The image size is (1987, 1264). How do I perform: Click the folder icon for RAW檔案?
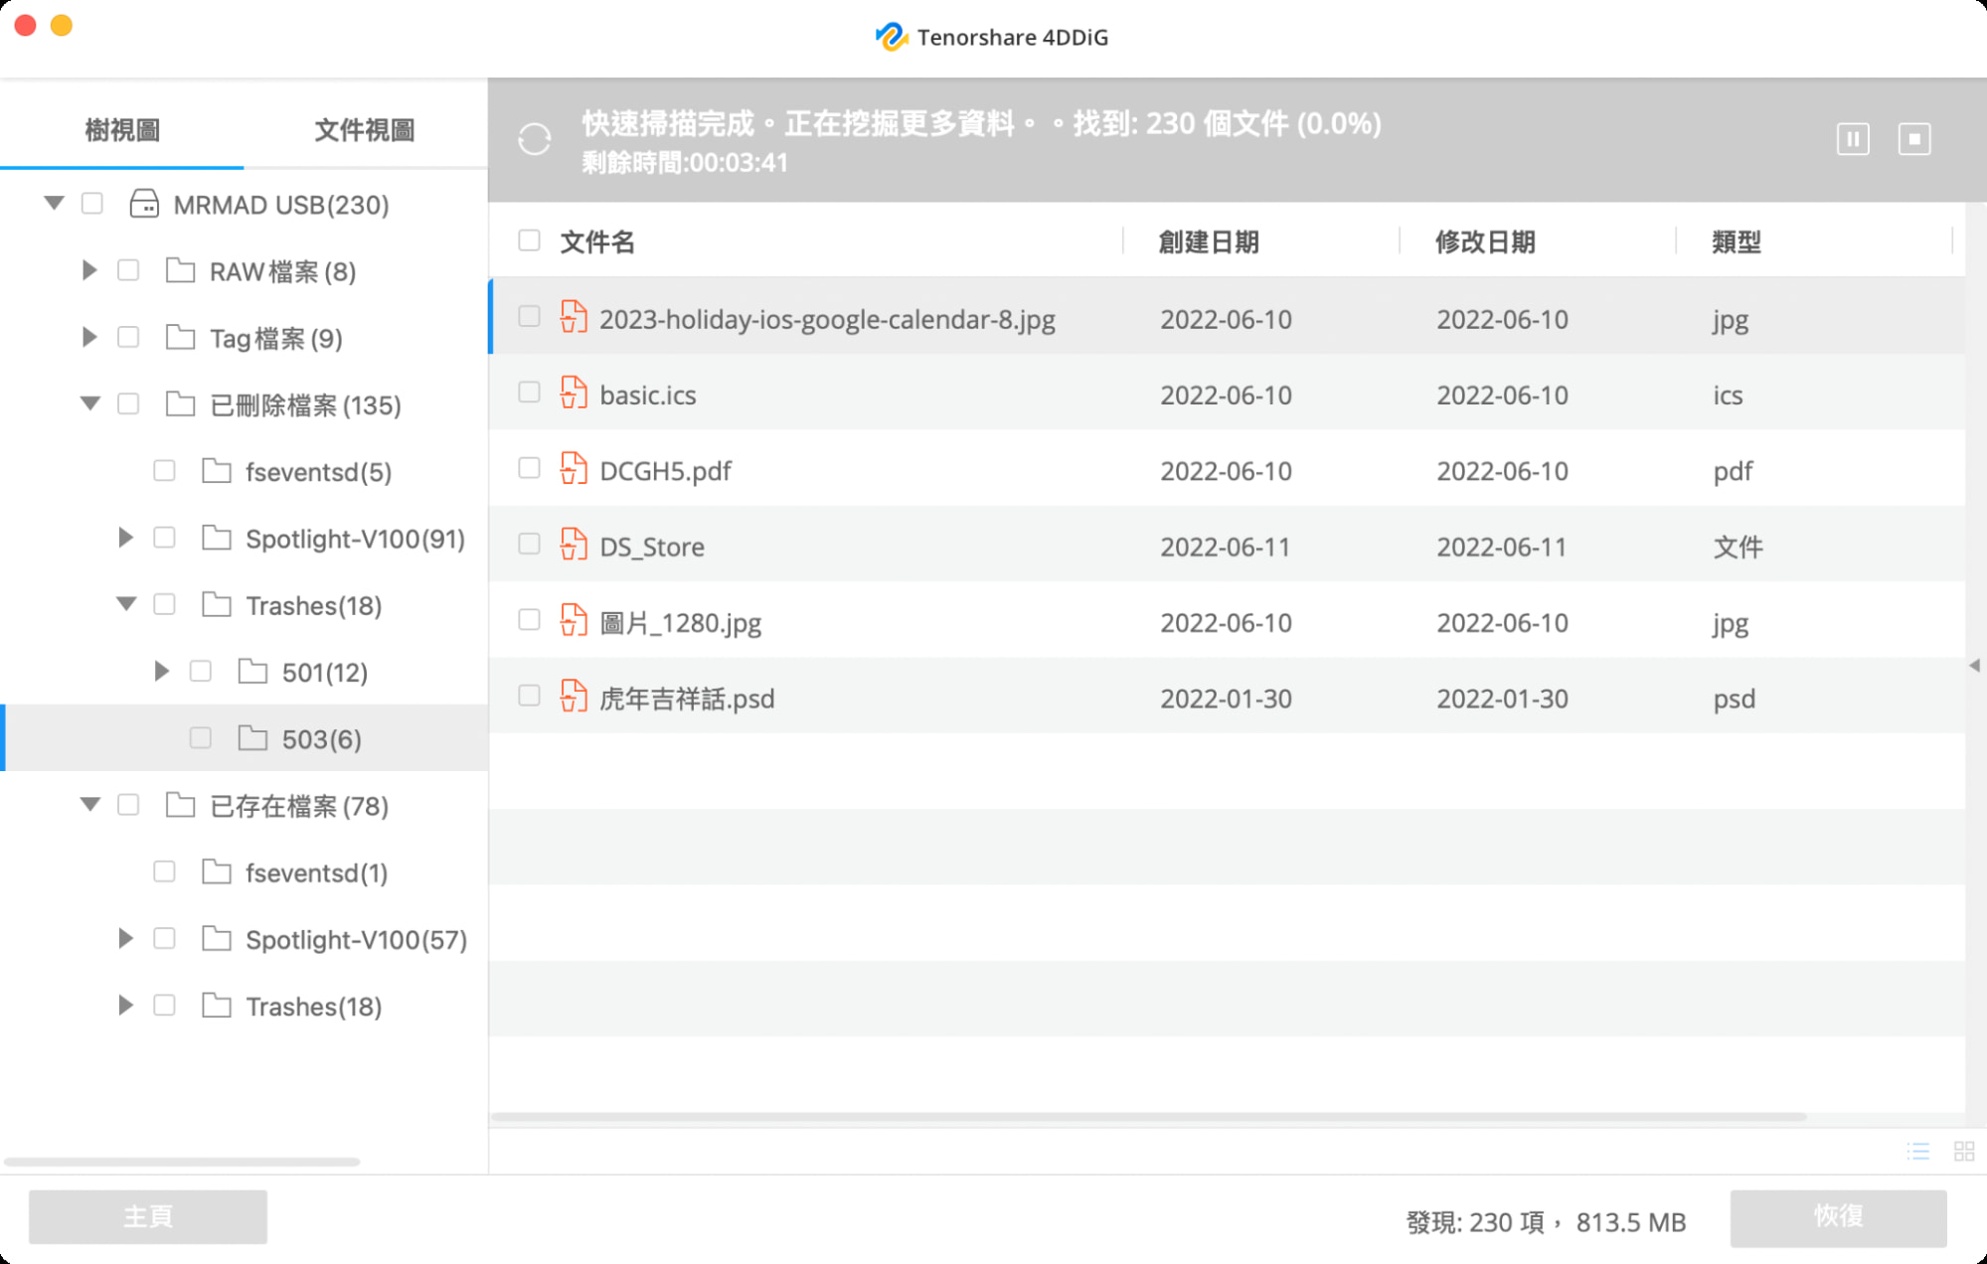tap(180, 271)
